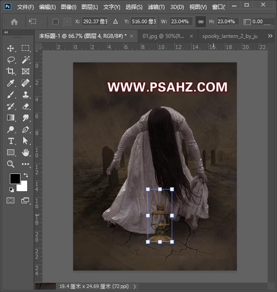
Task: Select the Crop tool
Action: pos(11,71)
